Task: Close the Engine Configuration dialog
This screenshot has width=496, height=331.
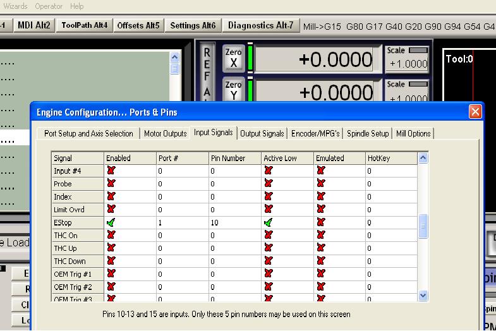Action: point(475,112)
